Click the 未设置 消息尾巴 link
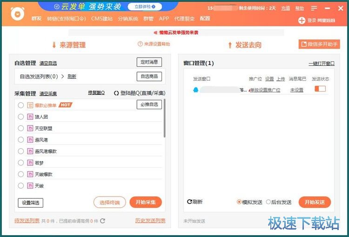 coord(297,90)
